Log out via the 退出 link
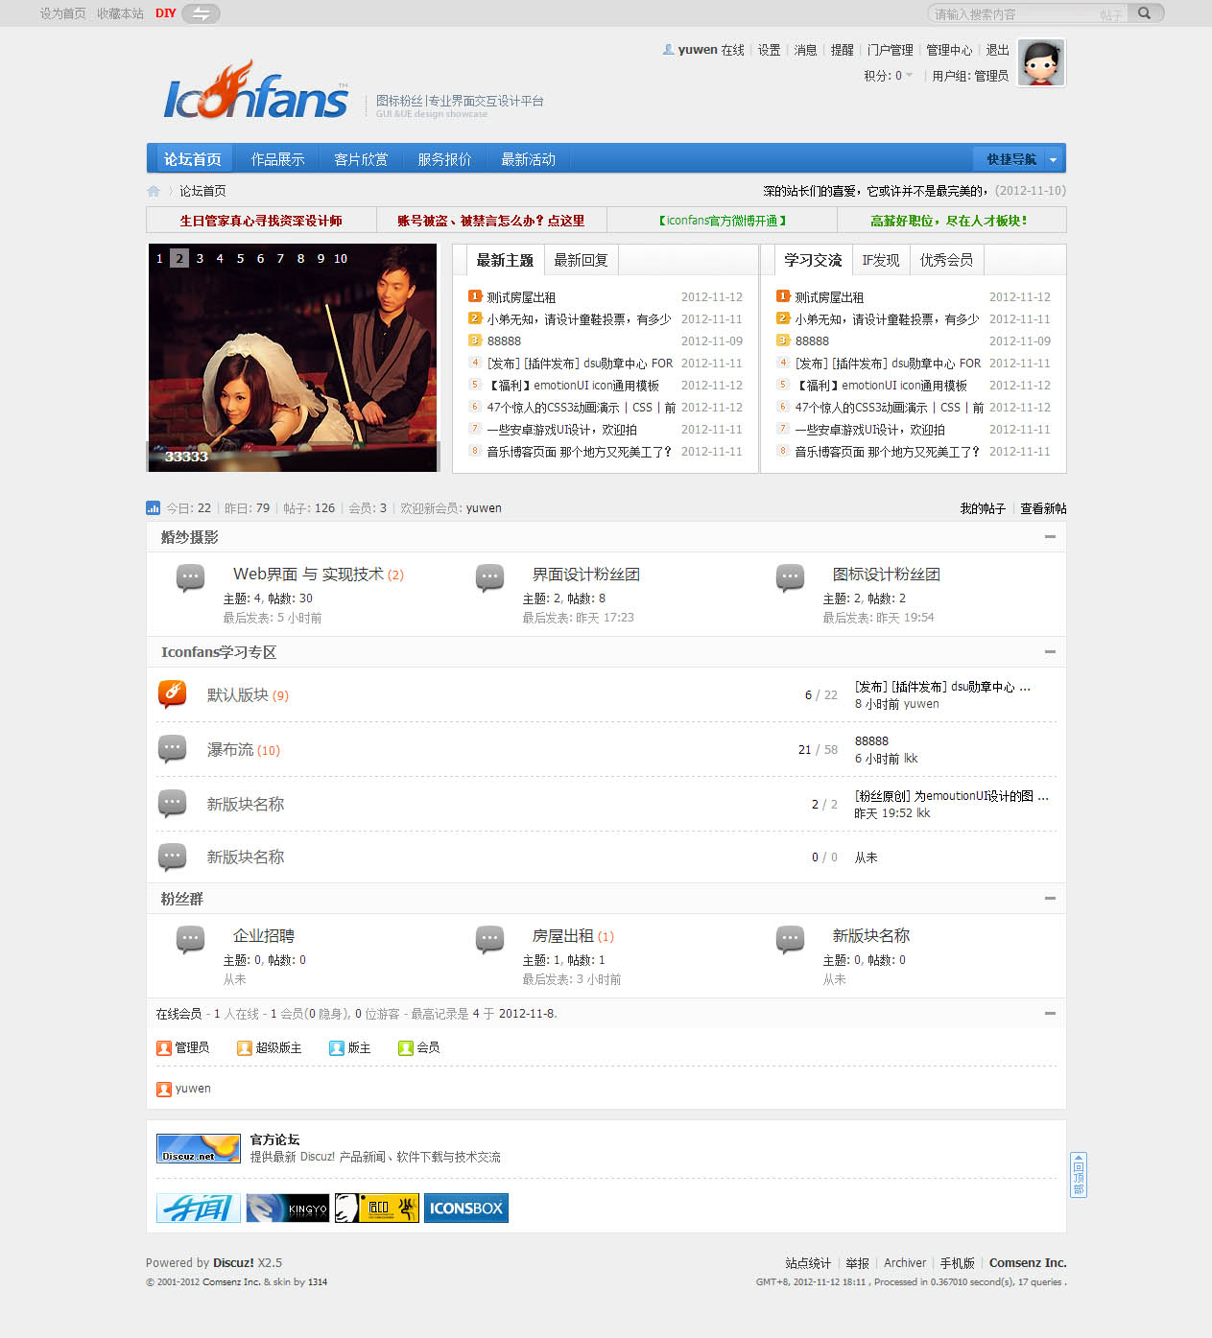 click(997, 50)
